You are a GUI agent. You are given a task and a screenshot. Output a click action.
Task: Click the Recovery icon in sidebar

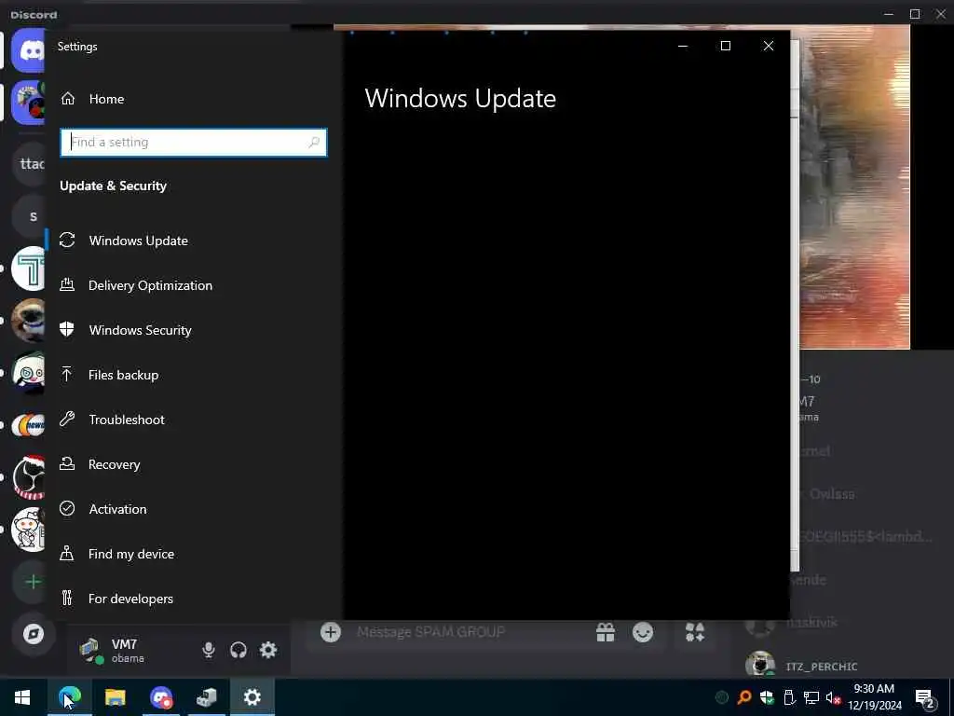click(67, 464)
